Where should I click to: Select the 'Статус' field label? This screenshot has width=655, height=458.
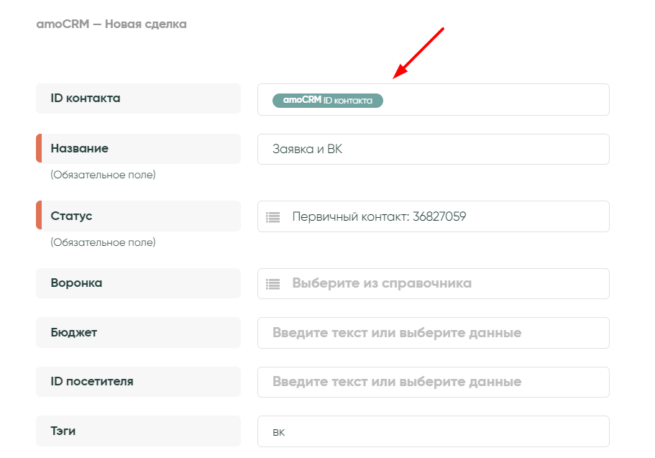tap(71, 216)
